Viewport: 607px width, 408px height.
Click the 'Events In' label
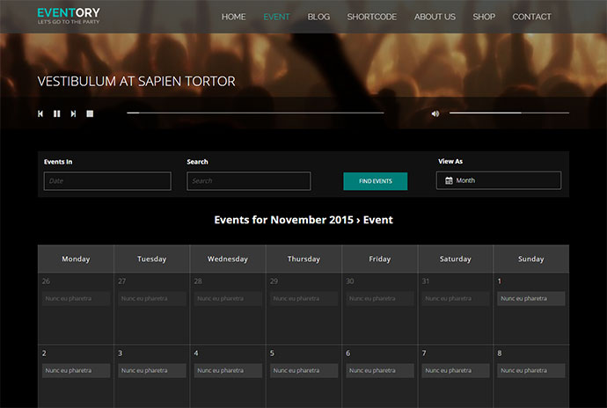(58, 162)
